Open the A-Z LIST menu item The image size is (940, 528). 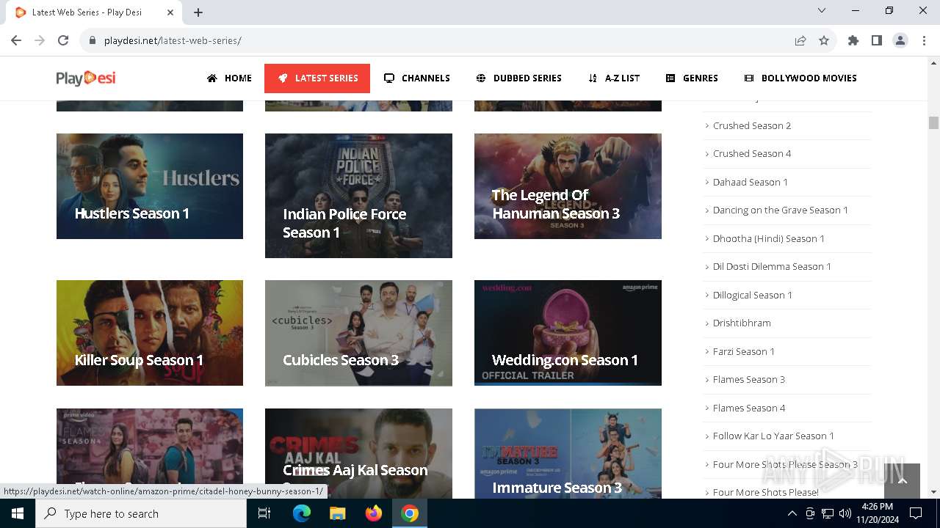(x=614, y=78)
